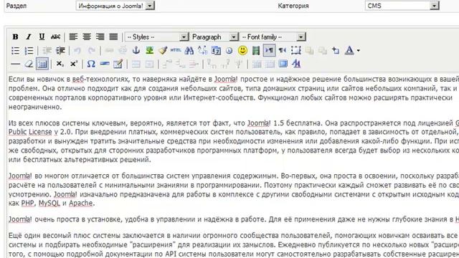Click paragraph starting 'Ещё один весомый плюс'
459x258 pixels.
(x=234, y=244)
